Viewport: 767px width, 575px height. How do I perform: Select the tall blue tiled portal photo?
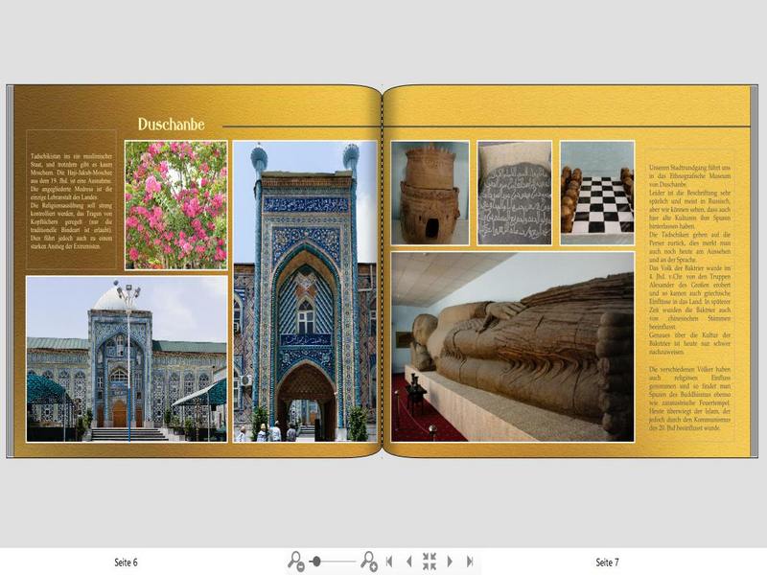[x=305, y=292]
